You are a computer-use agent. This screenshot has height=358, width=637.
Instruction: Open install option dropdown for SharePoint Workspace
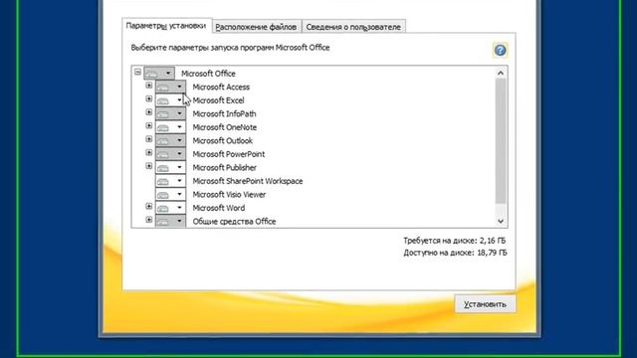[x=170, y=180]
